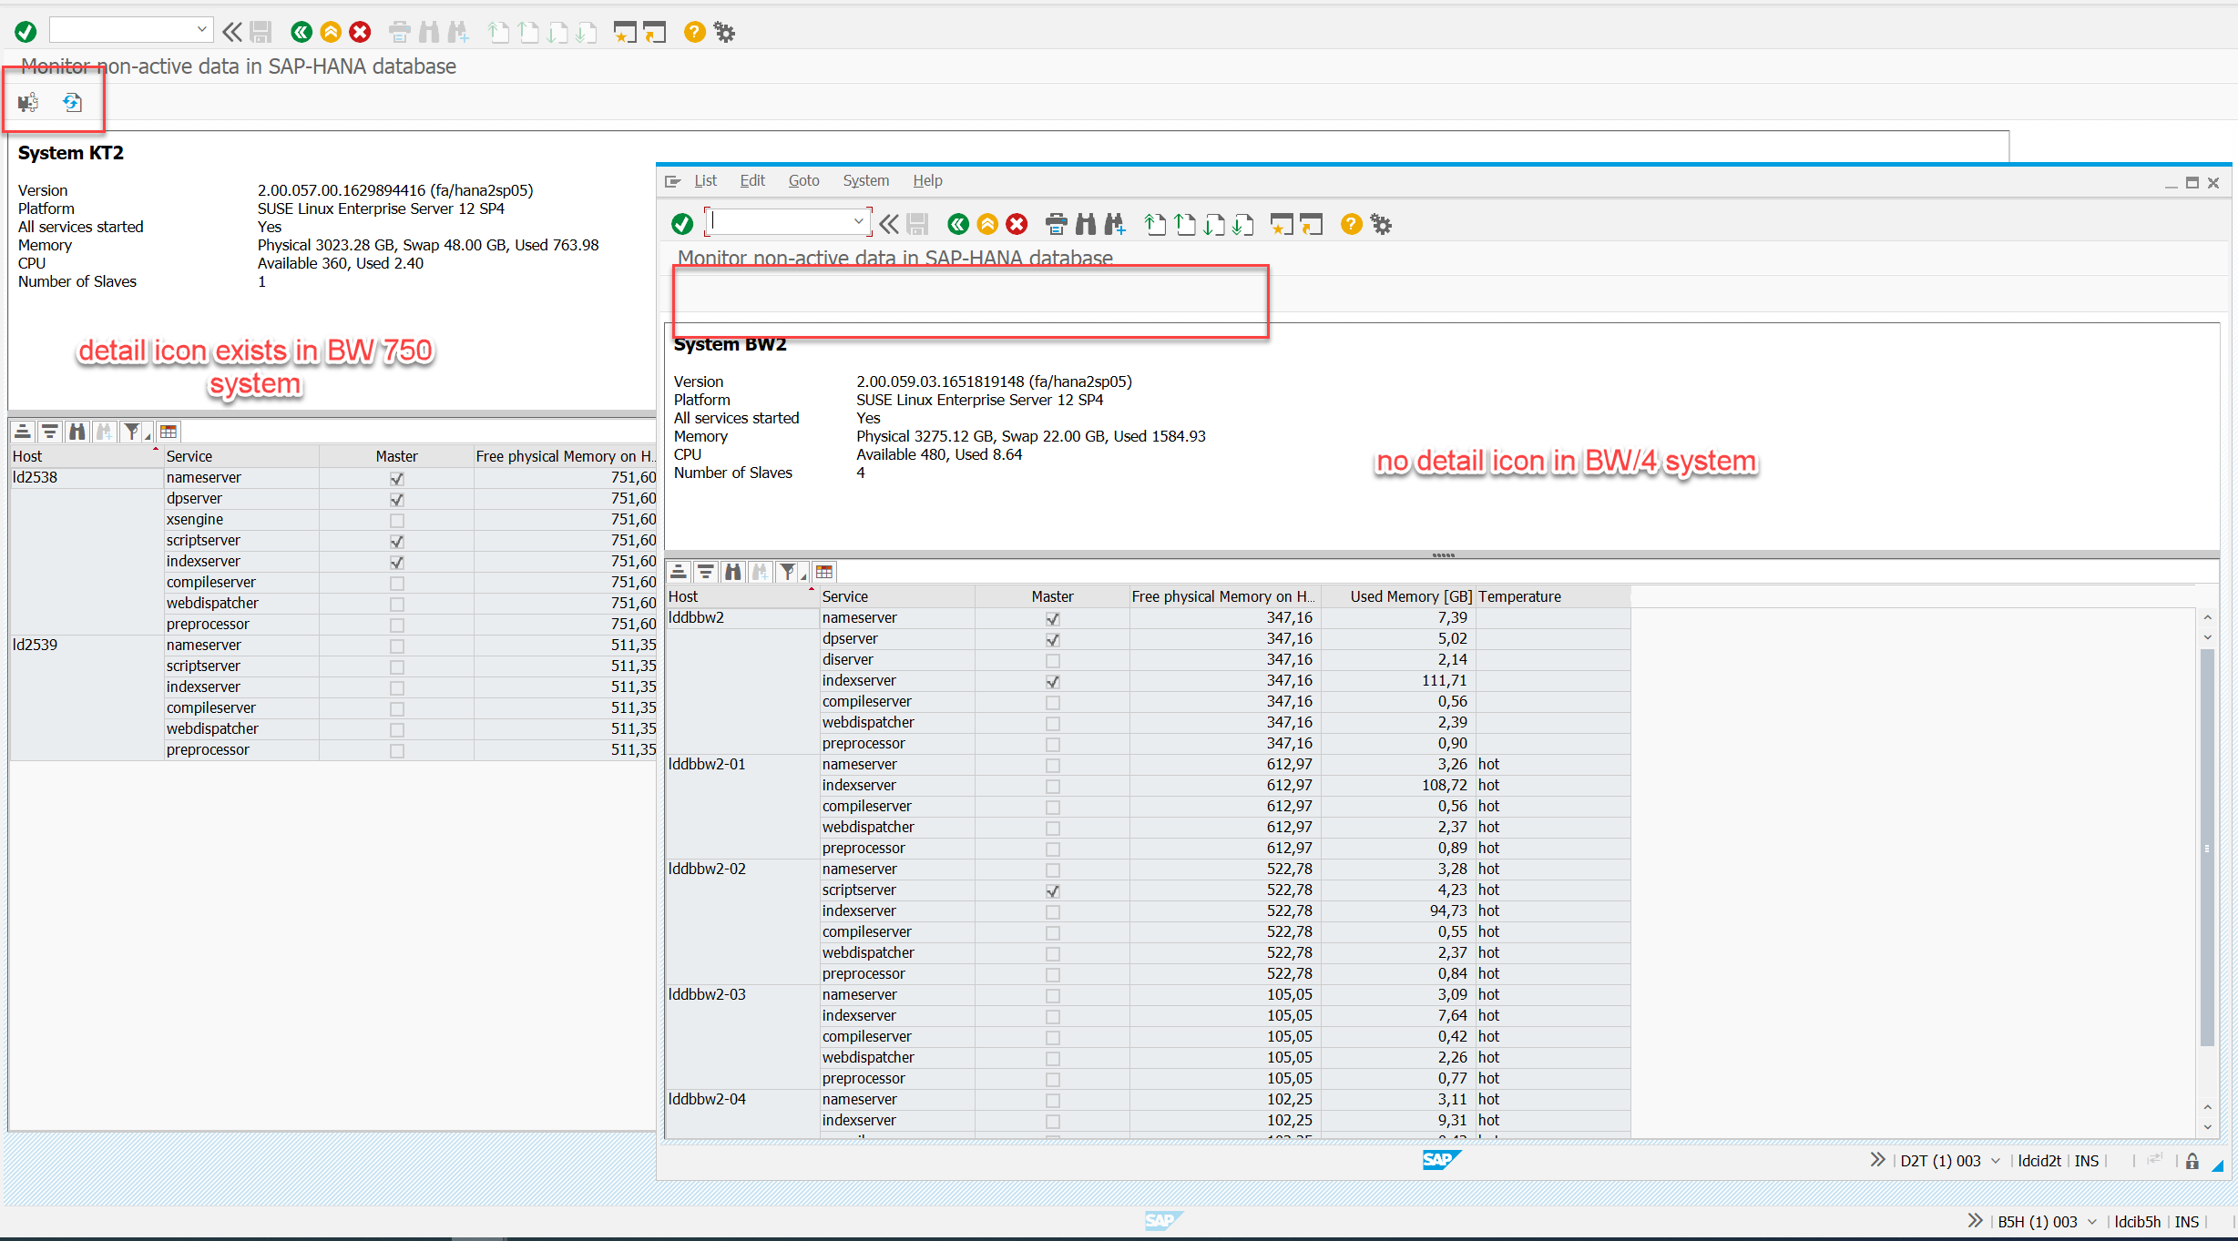
Task: Click BW2 grid vertical scrollbar down arrow
Action: coord(2208,1127)
